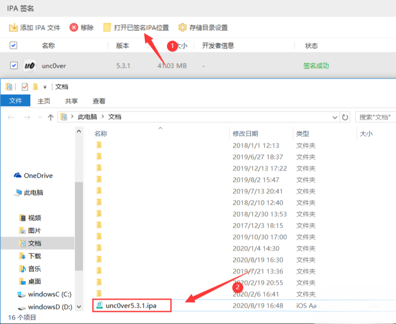Screen dimensions: 396x324
Task: Click 'Add IPA file' button label
Action: click(40, 27)
